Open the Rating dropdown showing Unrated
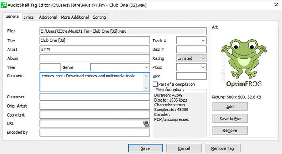The height and width of the screenshot is (154, 282). (191, 58)
